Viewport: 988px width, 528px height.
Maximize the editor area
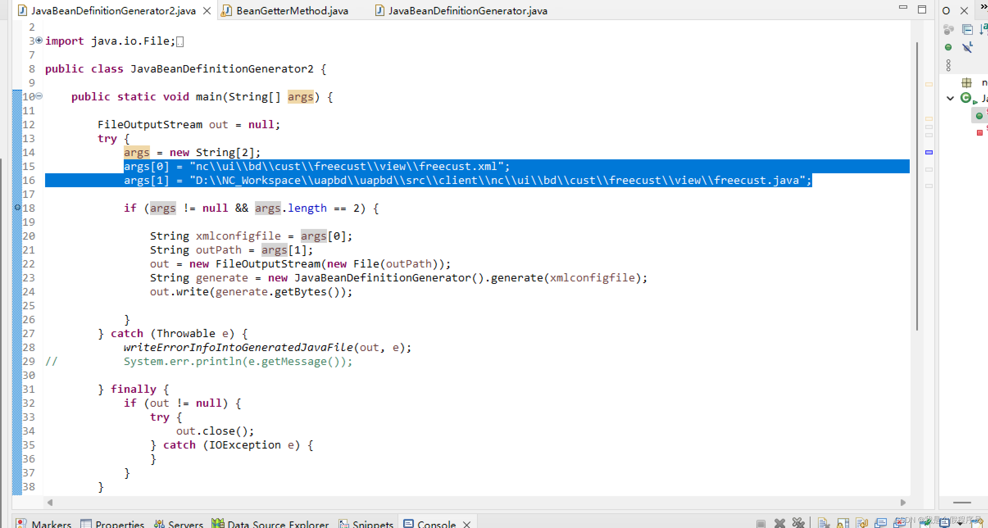(x=922, y=9)
